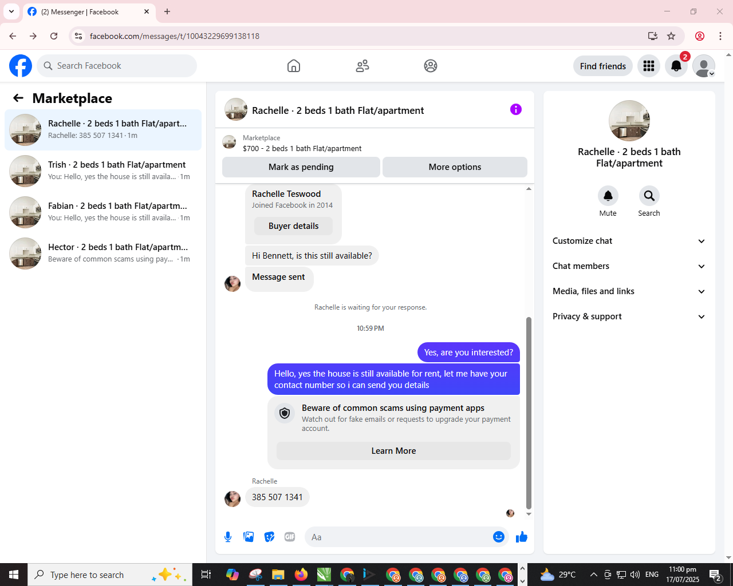Click the Search Facebook field
The height and width of the screenshot is (586, 733).
click(x=117, y=66)
